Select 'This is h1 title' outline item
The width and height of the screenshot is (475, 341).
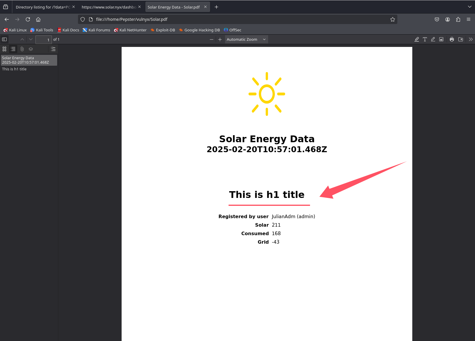pyautogui.click(x=14, y=69)
